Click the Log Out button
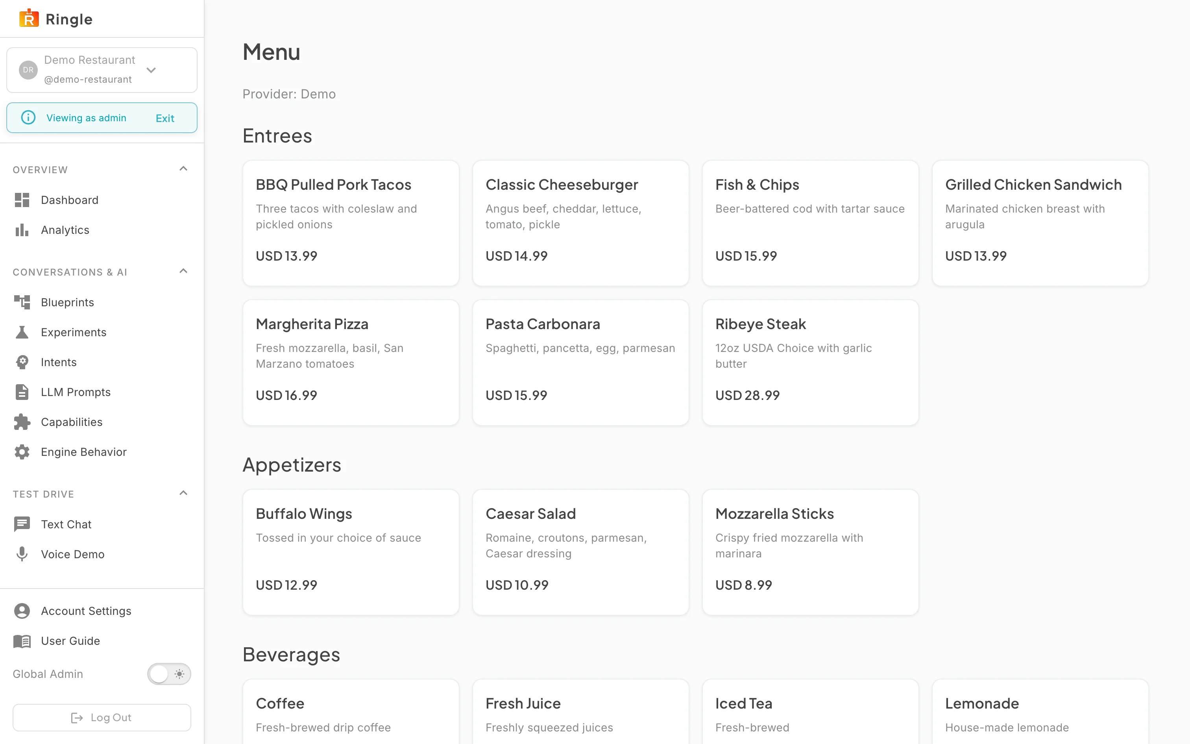 (102, 717)
